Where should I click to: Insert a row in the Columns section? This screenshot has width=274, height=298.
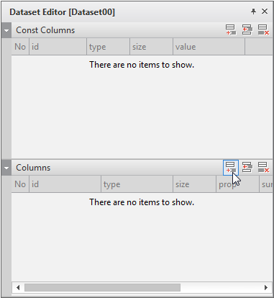247,168
